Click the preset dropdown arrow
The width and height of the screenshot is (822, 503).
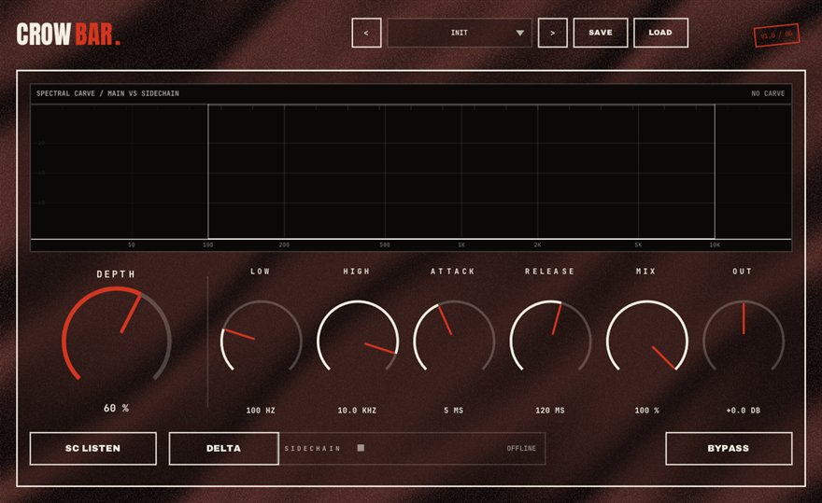point(519,33)
